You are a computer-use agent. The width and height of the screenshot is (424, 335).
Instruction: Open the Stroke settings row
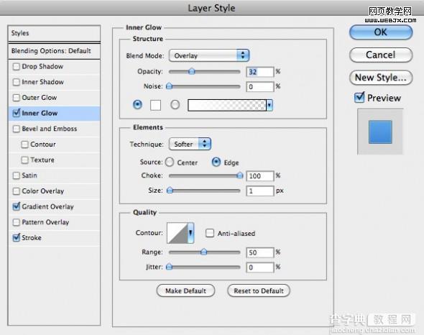tap(54, 238)
